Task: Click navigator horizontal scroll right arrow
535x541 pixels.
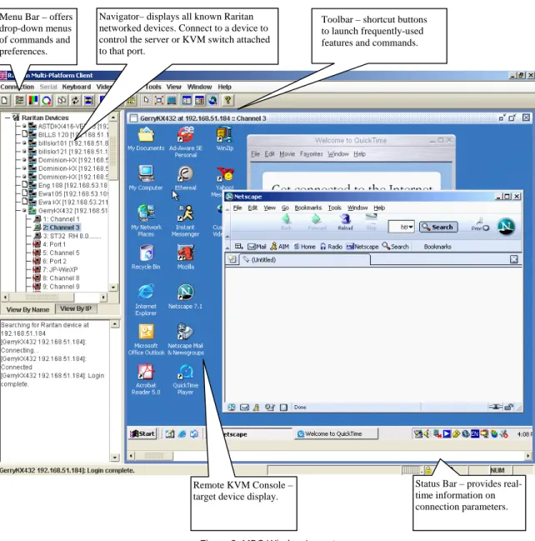Action: (x=103, y=297)
